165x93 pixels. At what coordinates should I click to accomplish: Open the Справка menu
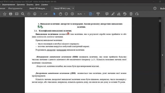(45, 5)
